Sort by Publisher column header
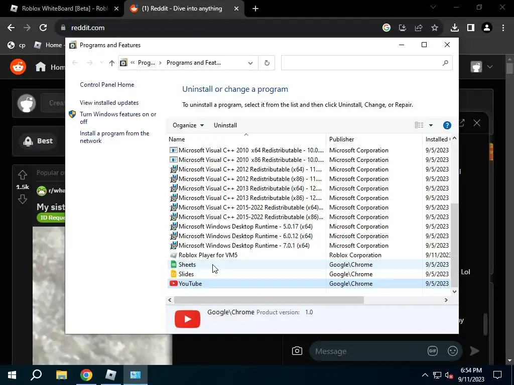 [374, 139]
